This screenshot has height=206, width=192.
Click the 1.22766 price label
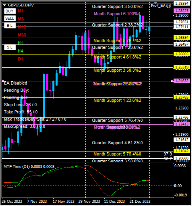tap(182, 117)
